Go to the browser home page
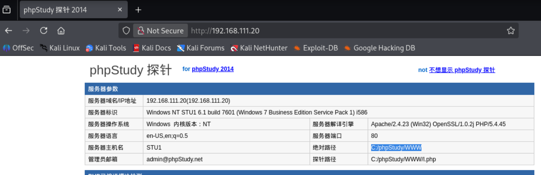 [x=61, y=31]
